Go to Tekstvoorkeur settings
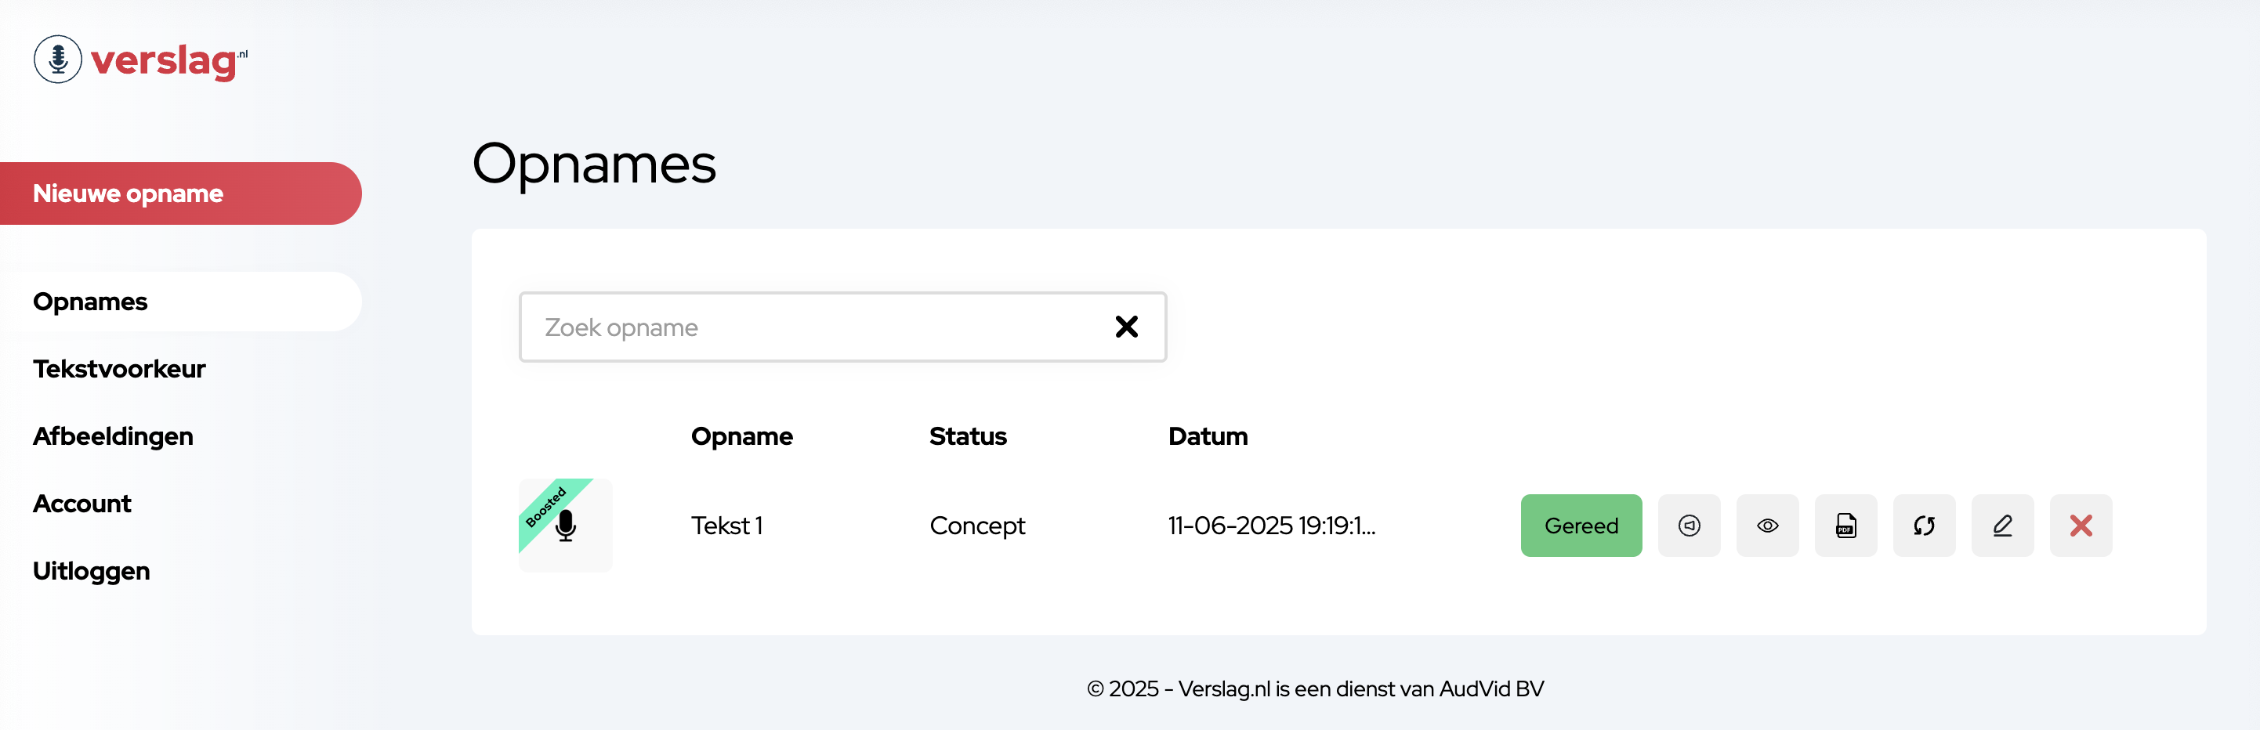 pos(119,370)
